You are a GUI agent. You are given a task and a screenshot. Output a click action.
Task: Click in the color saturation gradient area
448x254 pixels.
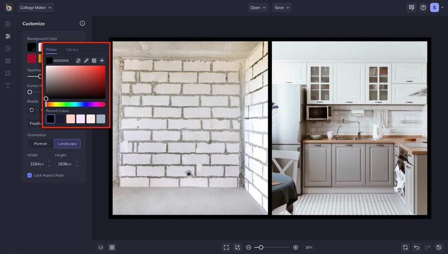76,82
